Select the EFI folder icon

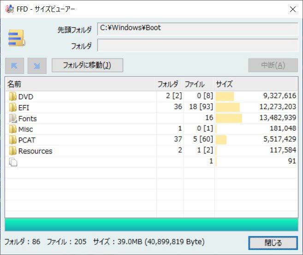(x=13, y=107)
